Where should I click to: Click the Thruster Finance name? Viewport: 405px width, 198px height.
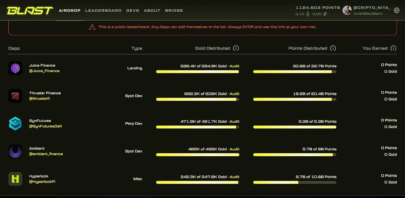point(45,93)
